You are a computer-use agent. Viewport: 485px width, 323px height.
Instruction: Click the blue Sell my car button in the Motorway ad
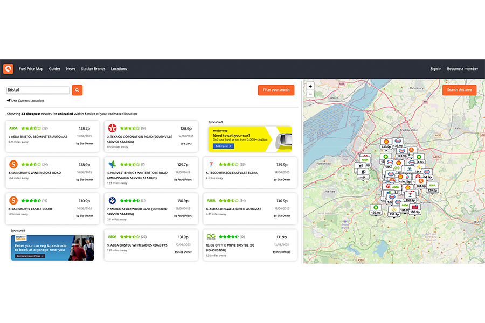(x=223, y=146)
